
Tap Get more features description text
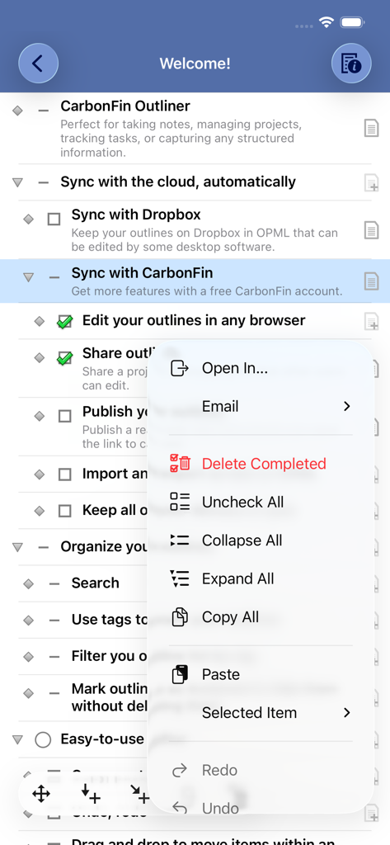click(207, 291)
